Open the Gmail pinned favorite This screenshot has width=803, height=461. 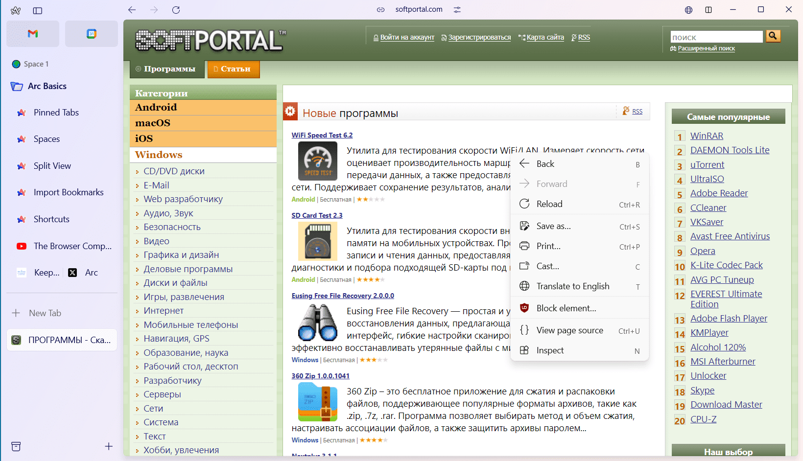tap(33, 34)
